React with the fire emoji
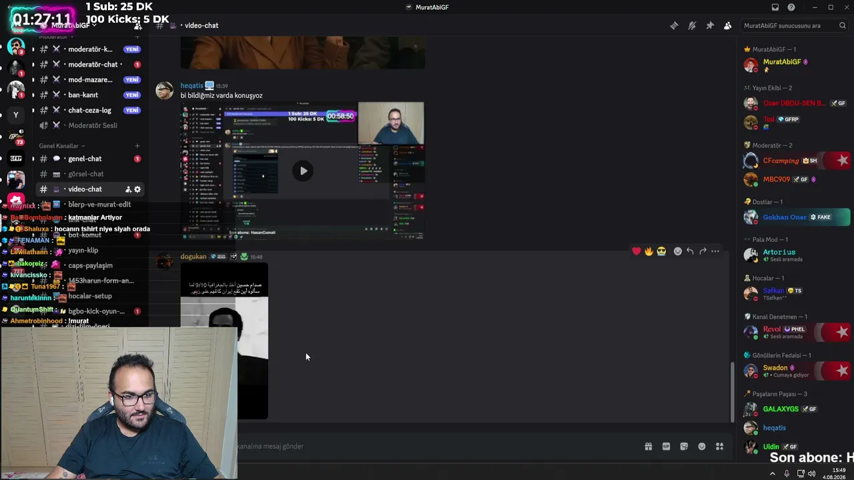Screen dimensions: 854x480 649,251
